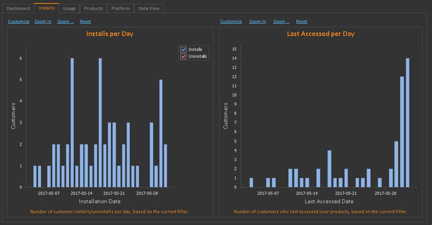Viewport: 432px width, 225px height.
Task: Click the 'Installs per Day' chart title
Action: coord(110,34)
